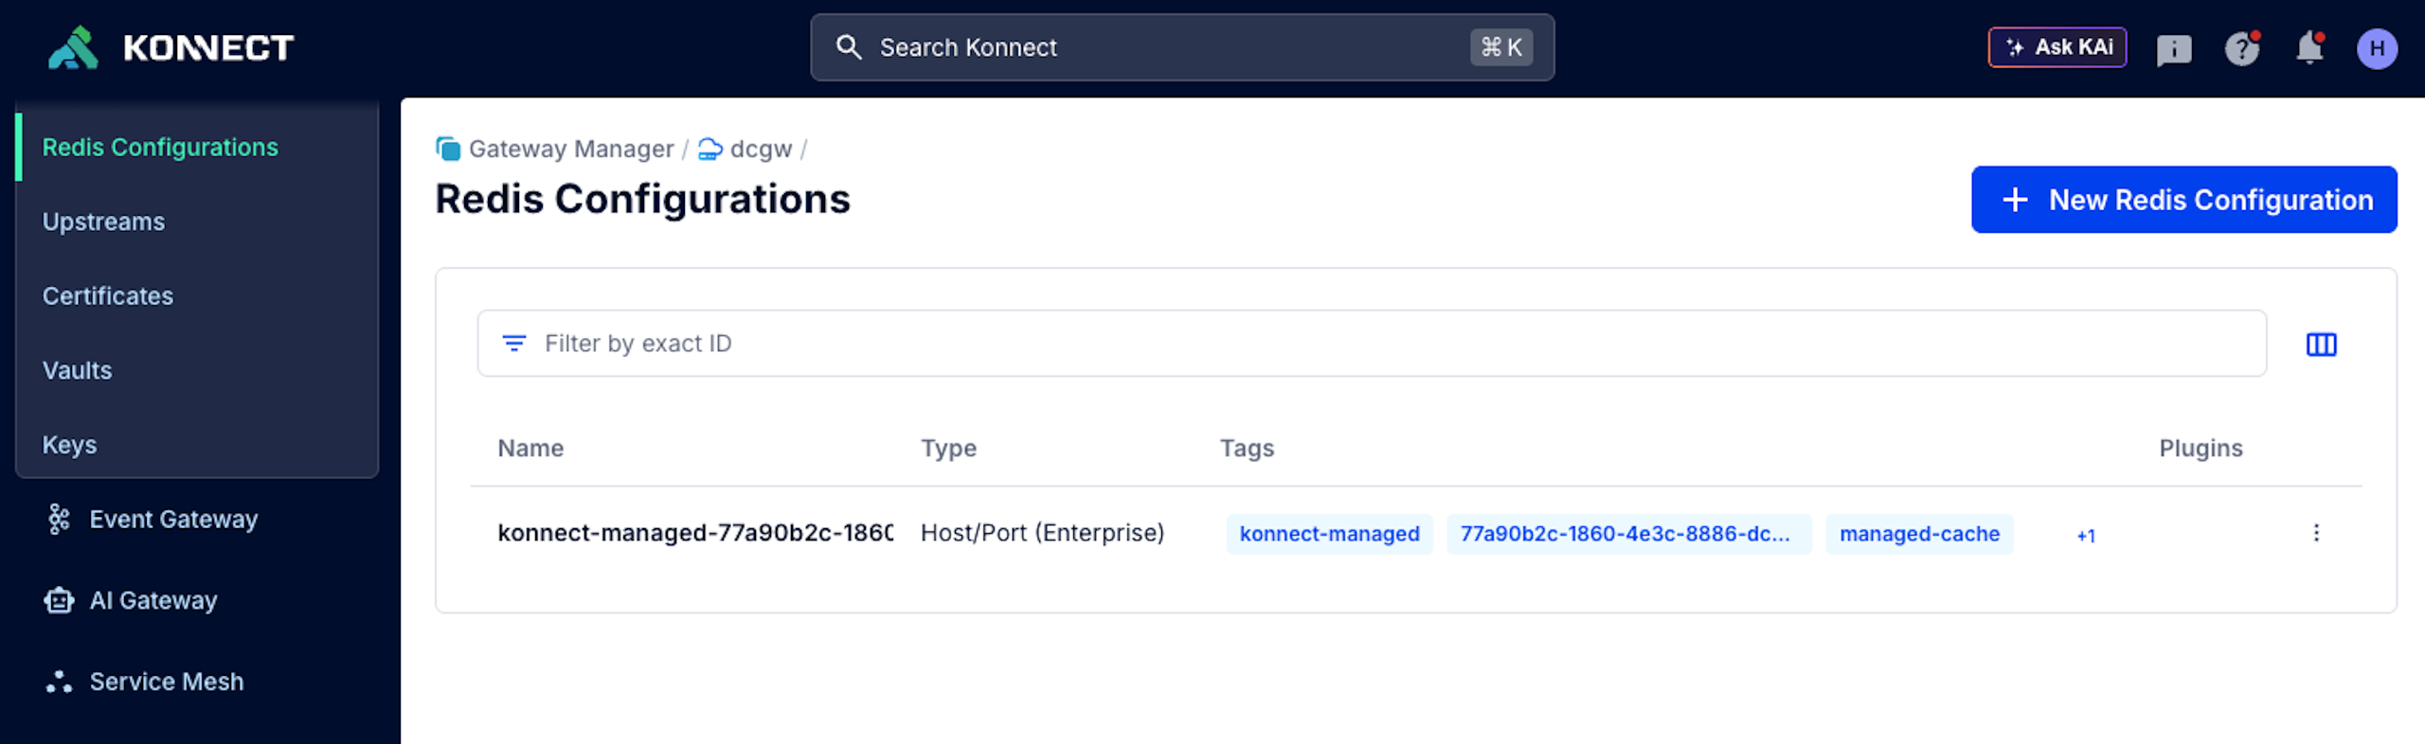Go to Certificates in the sidebar

(108, 296)
